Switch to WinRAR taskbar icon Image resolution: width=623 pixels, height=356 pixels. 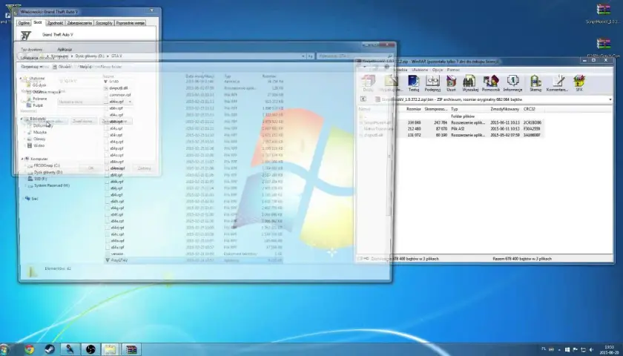[x=131, y=349]
